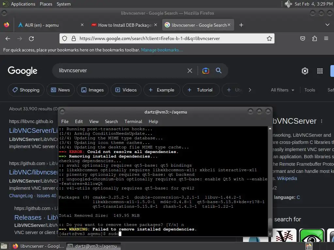Viewport: 334px width, 250px height.
Task: Open the more options dots beside LibVNCServer
Action: [321, 121]
